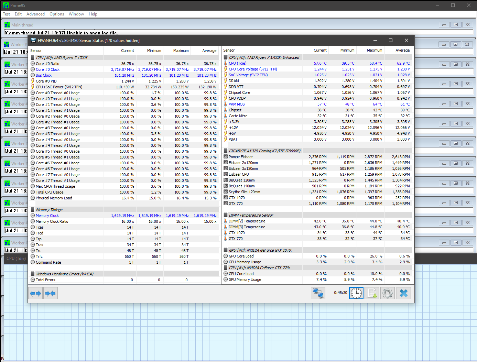This screenshot has height=362, width=477.
Task: Click the GIGABYTE AX370-Gaming K7 section header
Action: click(x=317, y=151)
